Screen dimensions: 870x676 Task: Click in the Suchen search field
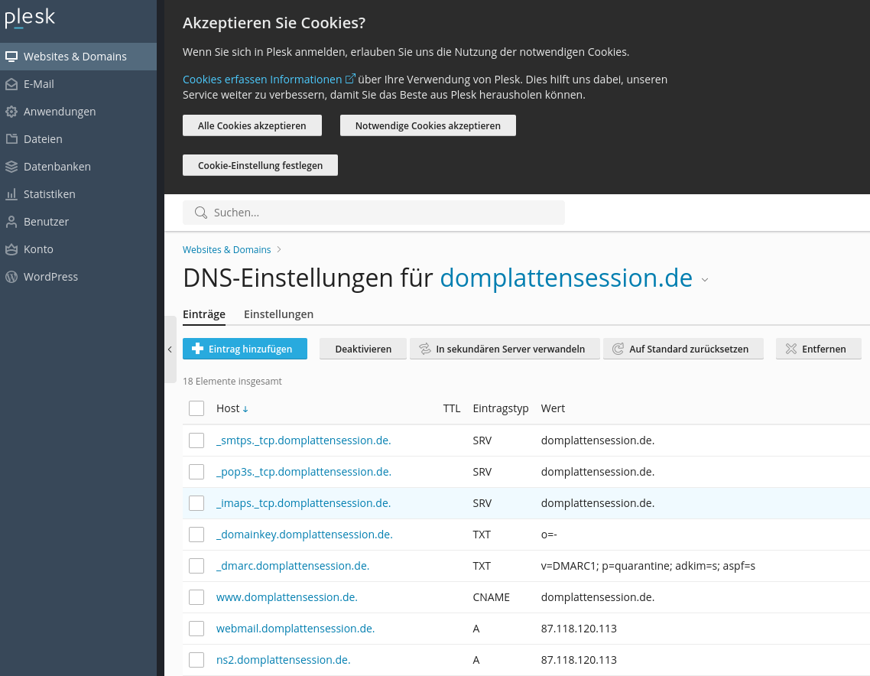382,213
